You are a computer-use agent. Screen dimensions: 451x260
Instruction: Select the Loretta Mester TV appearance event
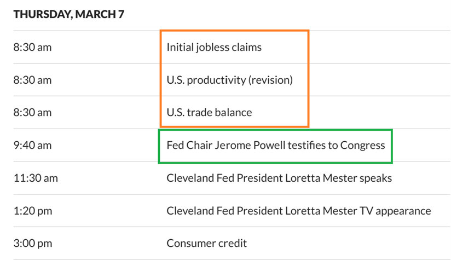[298, 211]
